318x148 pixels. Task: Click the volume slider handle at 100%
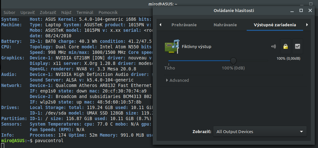coord(233,60)
